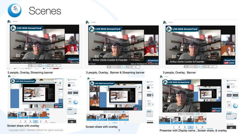
Task: Toggle duck logo in full-screen Screen share scene
Action: 70,102
